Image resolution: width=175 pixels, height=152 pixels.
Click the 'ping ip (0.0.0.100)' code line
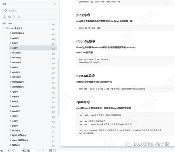coord(90,28)
